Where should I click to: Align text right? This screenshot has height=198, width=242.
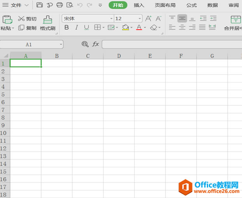point(192,27)
